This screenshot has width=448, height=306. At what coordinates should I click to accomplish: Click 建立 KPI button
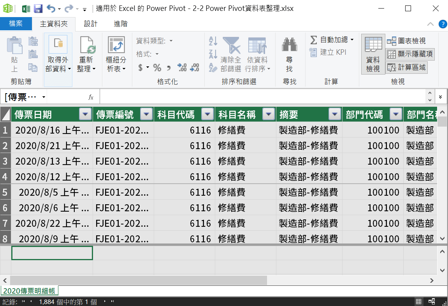coord(328,52)
